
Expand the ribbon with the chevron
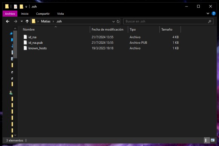(x=208, y=14)
